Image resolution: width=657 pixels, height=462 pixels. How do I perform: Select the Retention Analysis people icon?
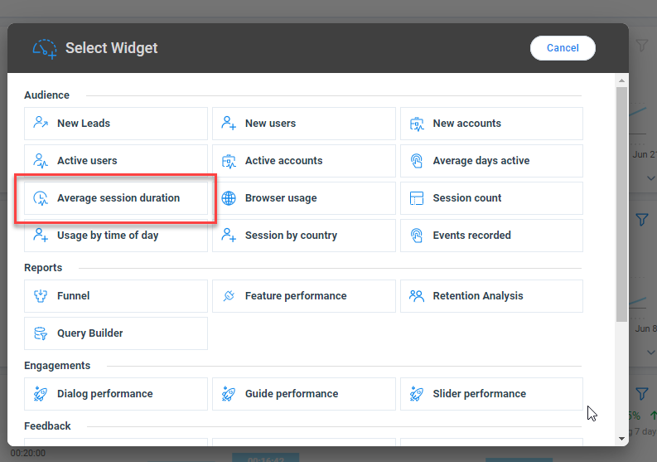(417, 296)
